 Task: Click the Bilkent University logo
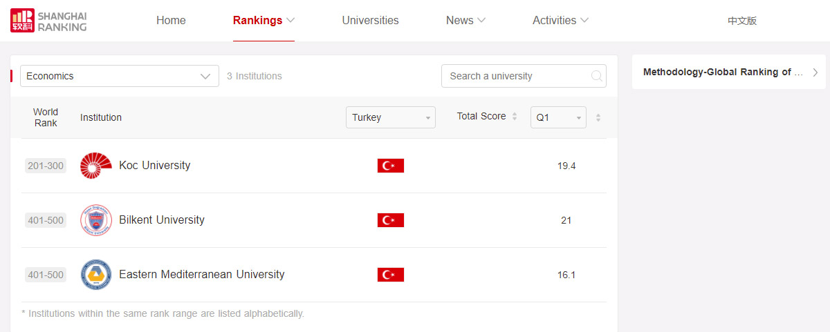tap(95, 220)
